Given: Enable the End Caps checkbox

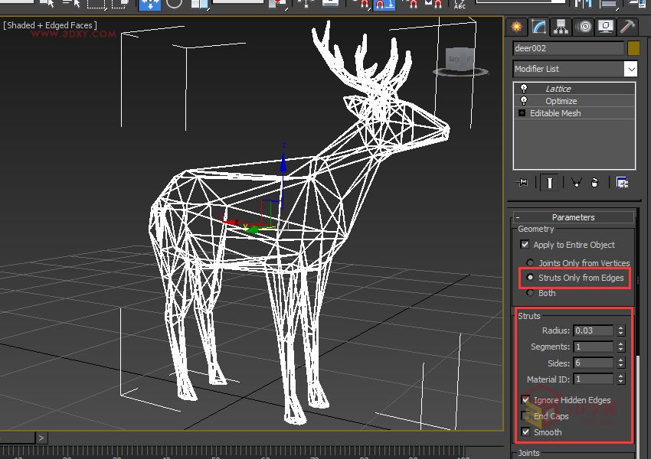Looking at the screenshot, I should [x=525, y=416].
